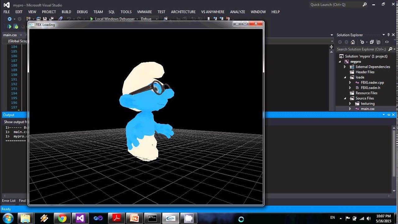Close the Output panel

pyautogui.click(x=393, y=115)
